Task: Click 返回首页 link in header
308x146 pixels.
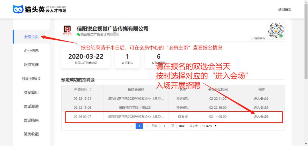Action: pyautogui.click(x=285, y=9)
